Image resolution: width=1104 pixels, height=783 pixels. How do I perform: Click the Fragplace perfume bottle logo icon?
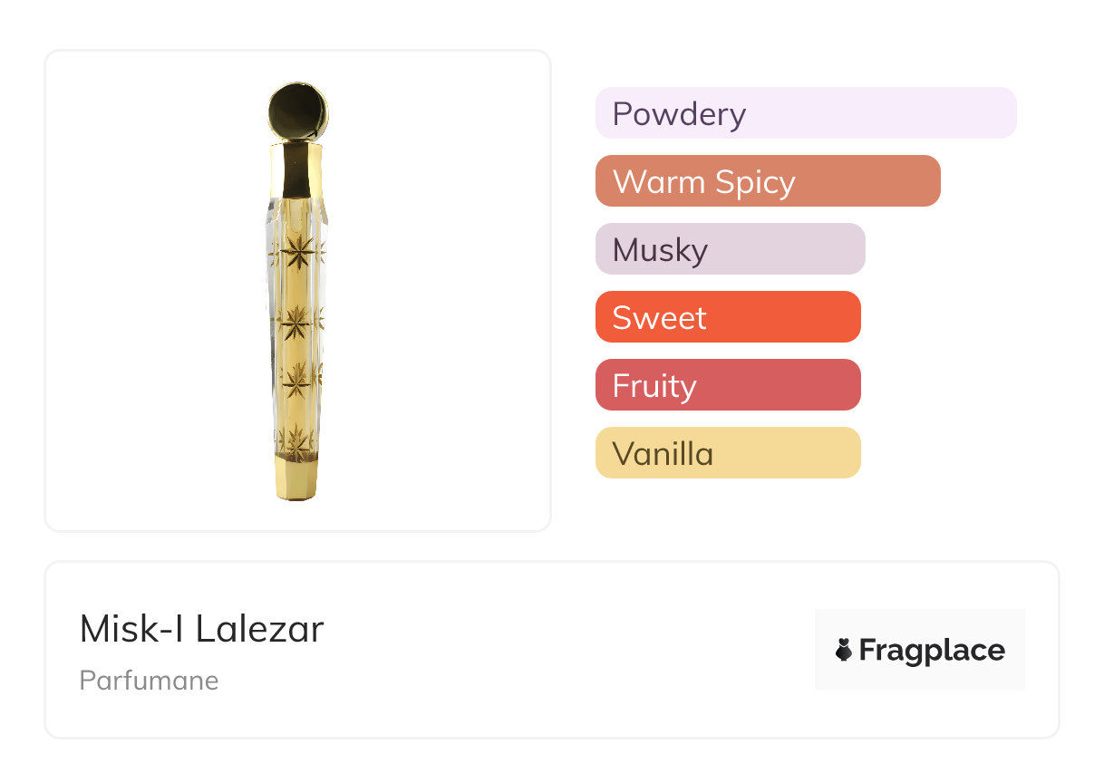pos(844,650)
